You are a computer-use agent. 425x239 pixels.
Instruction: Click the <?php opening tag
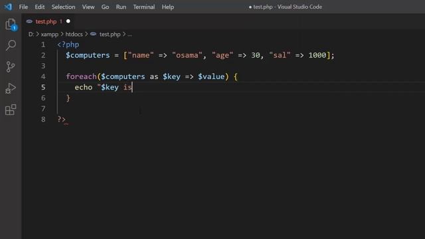pyautogui.click(x=68, y=44)
